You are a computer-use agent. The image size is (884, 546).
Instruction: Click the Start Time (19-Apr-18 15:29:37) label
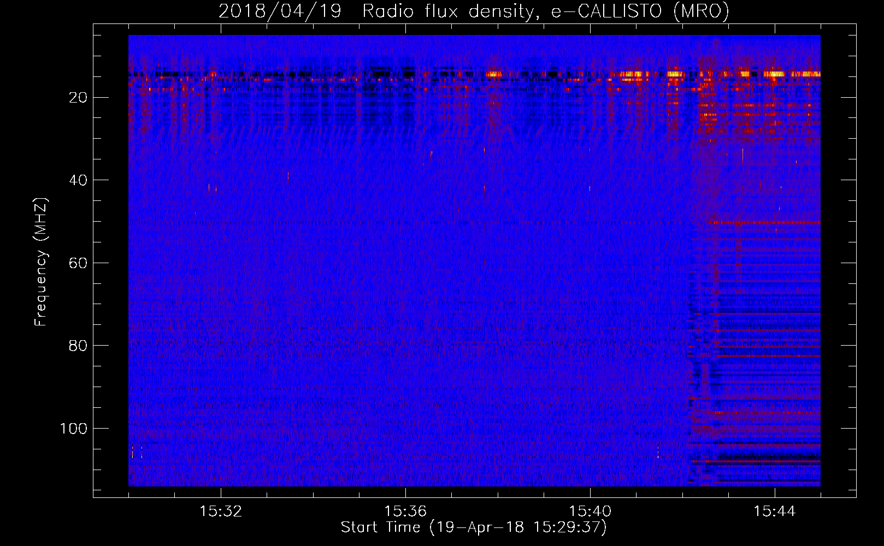(x=474, y=527)
